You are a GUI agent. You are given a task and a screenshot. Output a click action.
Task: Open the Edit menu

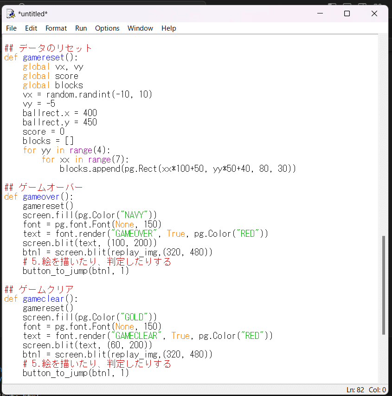point(31,28)
